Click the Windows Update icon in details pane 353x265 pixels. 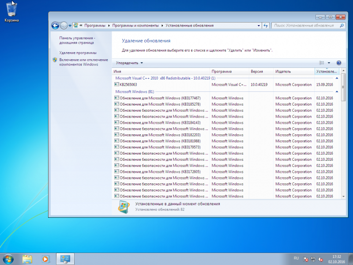(x=124, y=207)
